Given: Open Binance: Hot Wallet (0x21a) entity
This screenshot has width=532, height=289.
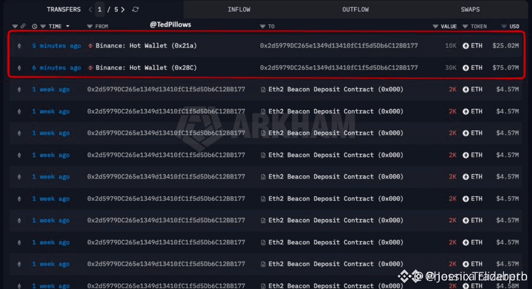Looking at the screenshot, I should click(146, 46).
